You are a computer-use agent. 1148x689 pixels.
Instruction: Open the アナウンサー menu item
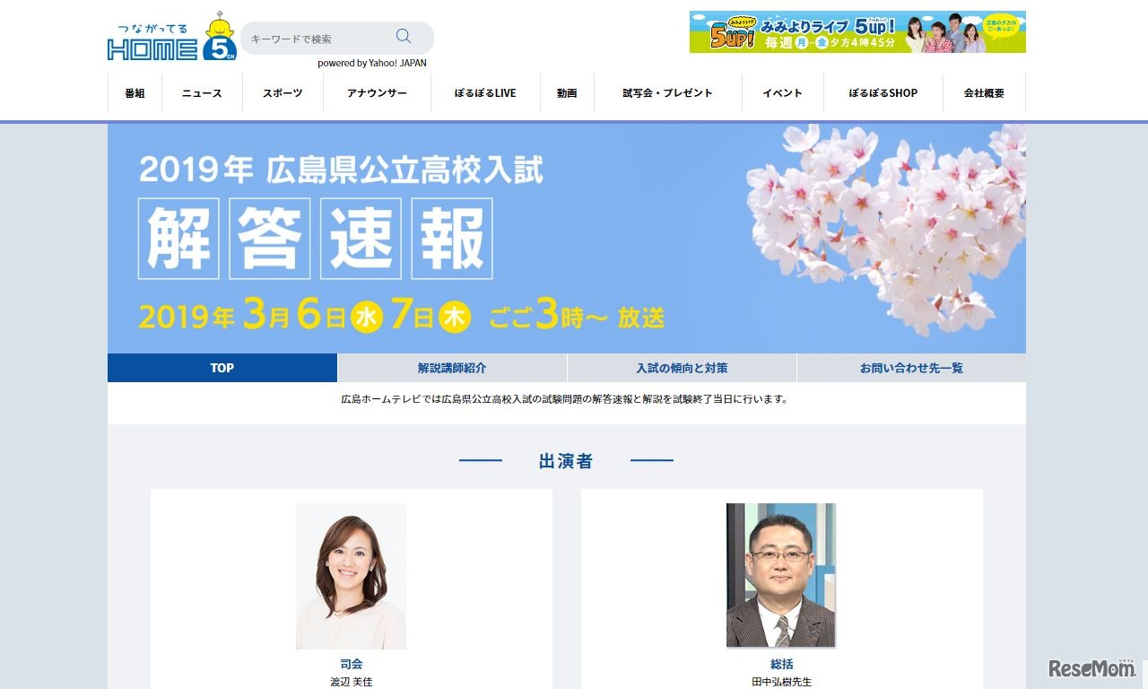coord(376,92)
